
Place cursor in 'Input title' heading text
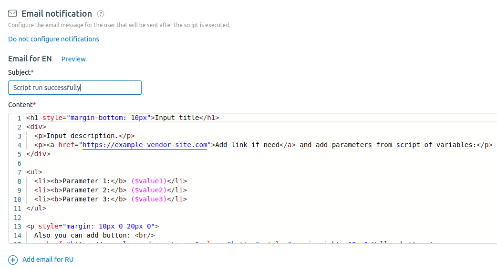175,118
